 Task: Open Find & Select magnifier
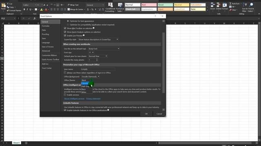(251, 7)
